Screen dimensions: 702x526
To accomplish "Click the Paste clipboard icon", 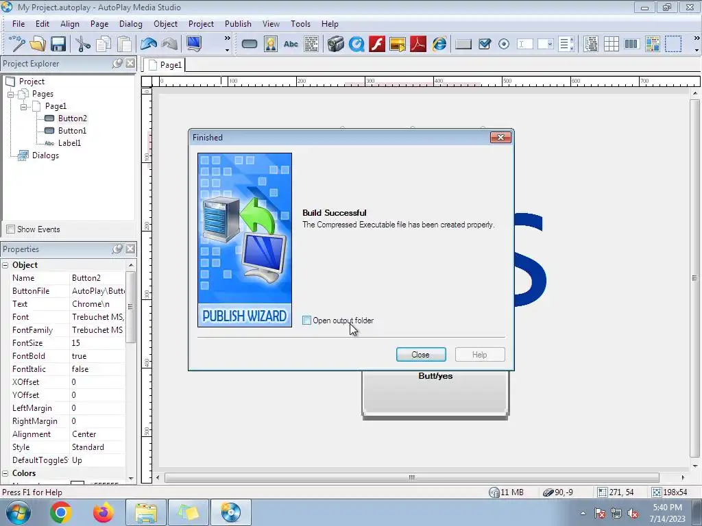I will tap(125, 44).
